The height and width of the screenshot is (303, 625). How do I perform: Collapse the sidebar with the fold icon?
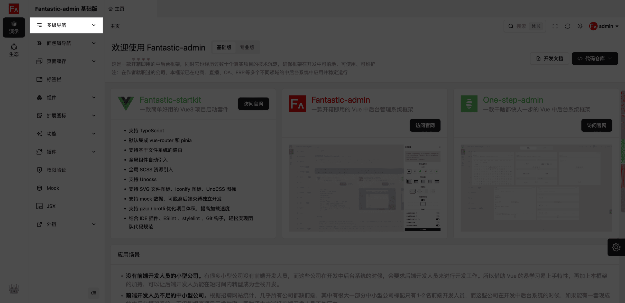[93, 293]
